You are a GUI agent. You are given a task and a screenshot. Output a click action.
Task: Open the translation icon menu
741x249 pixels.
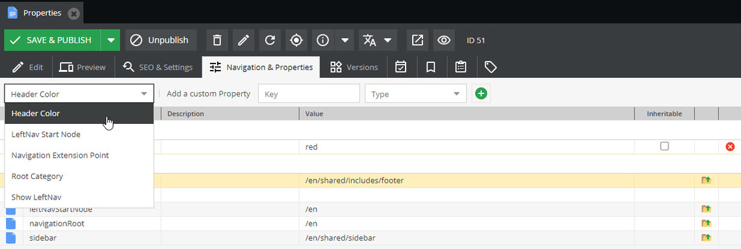(378, 40)
